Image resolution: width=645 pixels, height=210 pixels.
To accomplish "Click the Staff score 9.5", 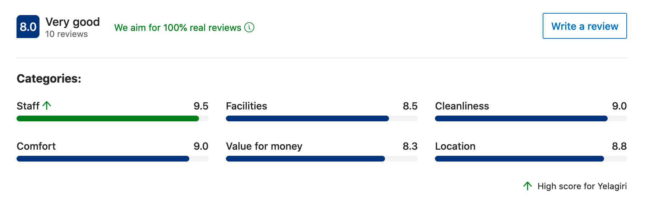I will click(x=201, y=106).
